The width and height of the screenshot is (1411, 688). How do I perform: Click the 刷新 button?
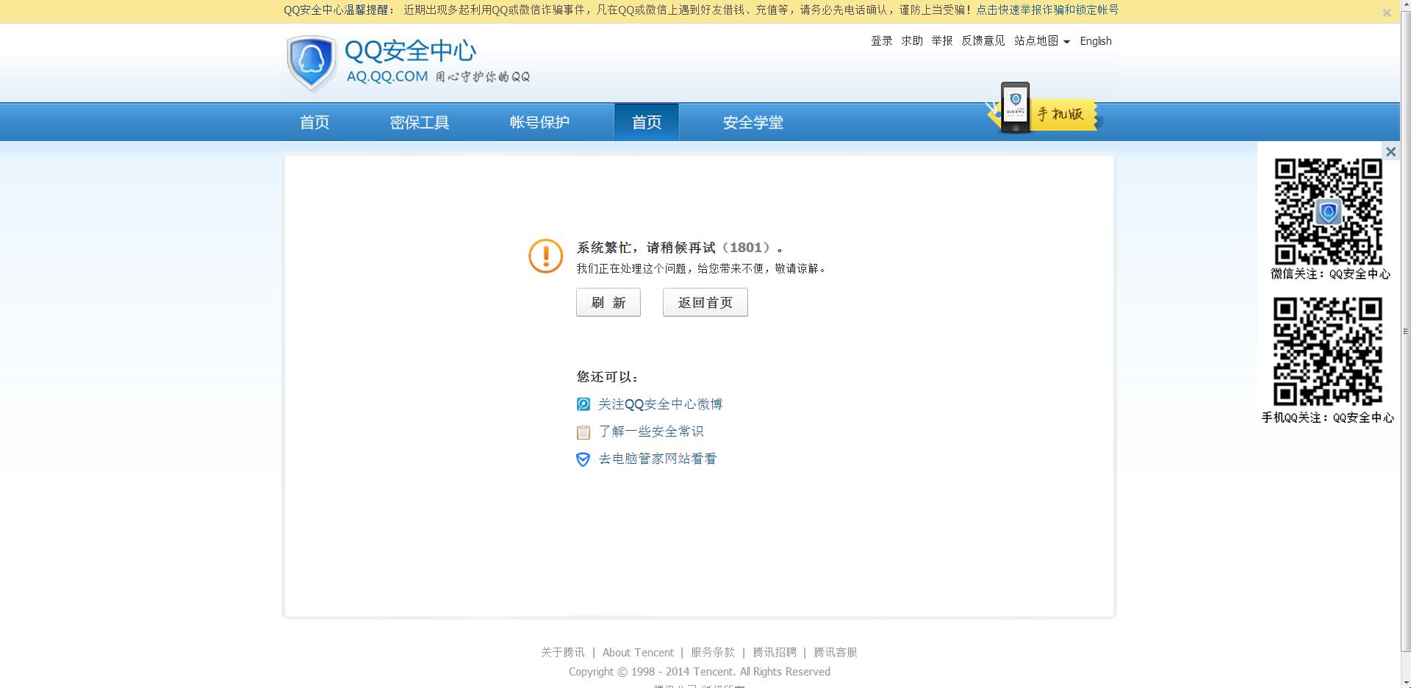608,302
